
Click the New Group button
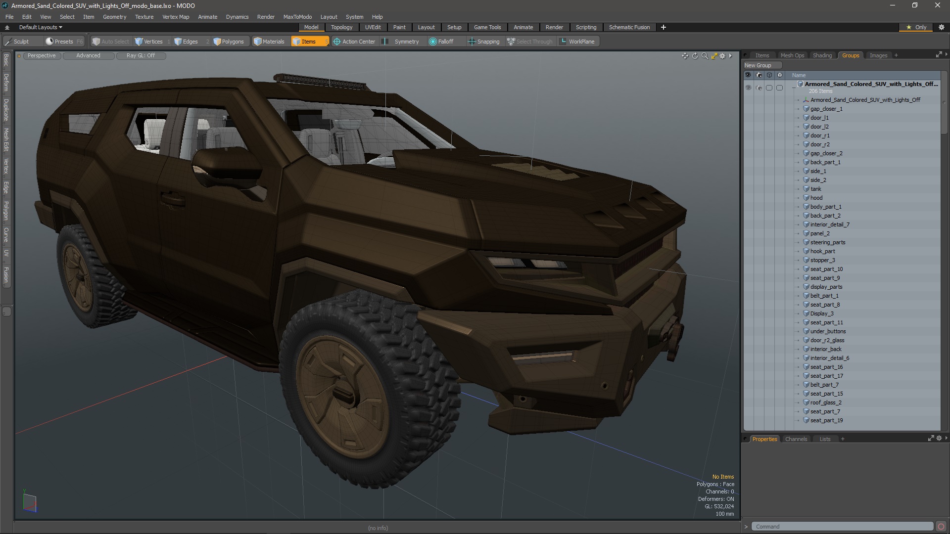point(762,65)
